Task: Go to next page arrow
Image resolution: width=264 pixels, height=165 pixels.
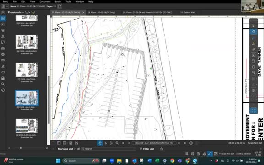Action: tap(179, 143)
